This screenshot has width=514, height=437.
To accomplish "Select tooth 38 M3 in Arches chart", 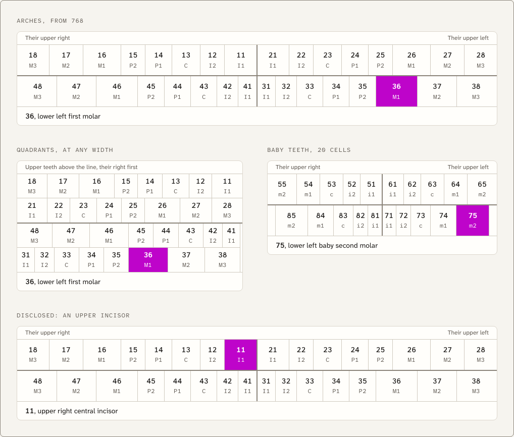I will click(477, 91).
